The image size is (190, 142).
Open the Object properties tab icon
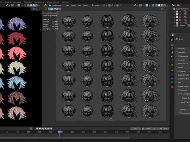(x=172, y=70)
